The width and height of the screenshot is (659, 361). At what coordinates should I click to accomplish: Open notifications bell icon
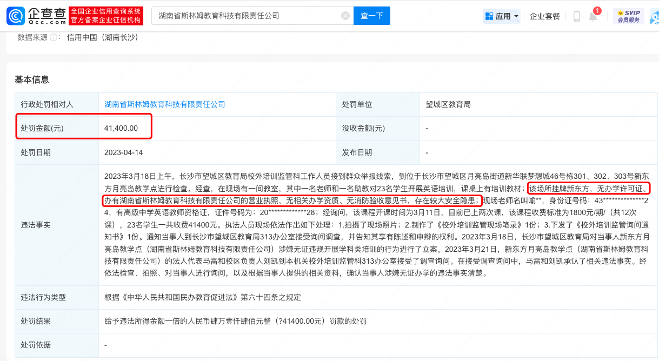click(593, 16)
